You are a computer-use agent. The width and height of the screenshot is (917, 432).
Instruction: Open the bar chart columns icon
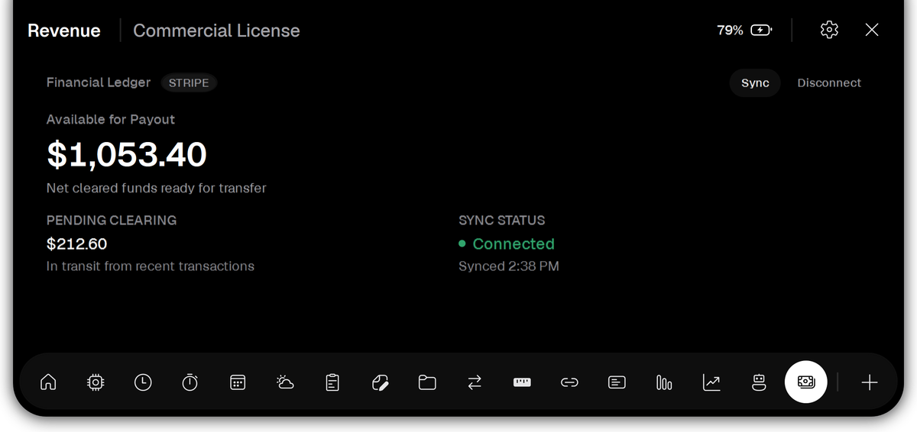(664, 382)
